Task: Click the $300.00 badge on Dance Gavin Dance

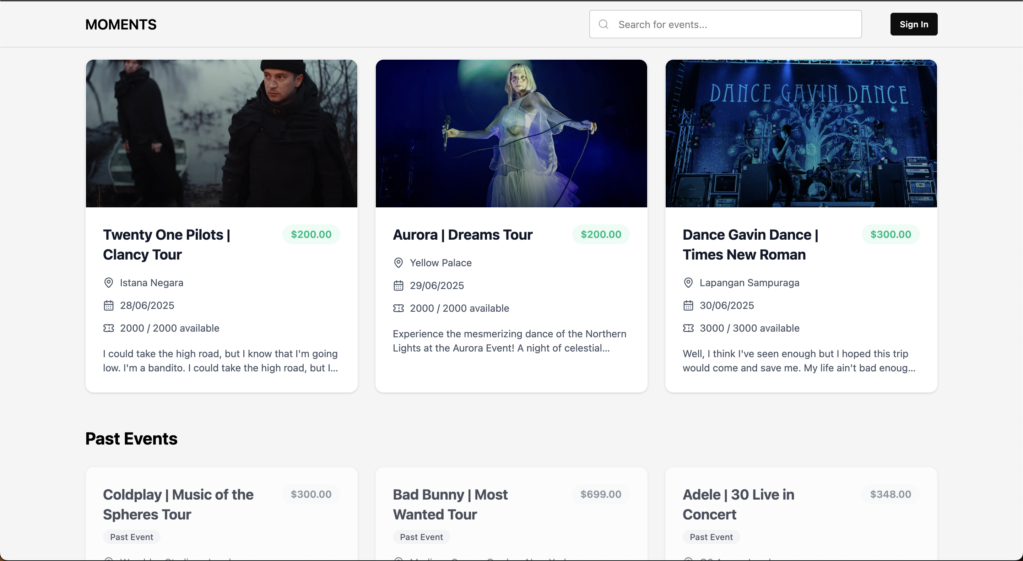Action: click(891, 234)
